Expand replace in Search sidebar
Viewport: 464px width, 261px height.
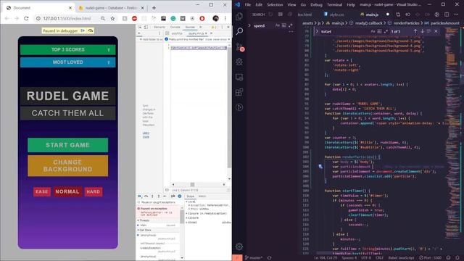coord(249,25)
